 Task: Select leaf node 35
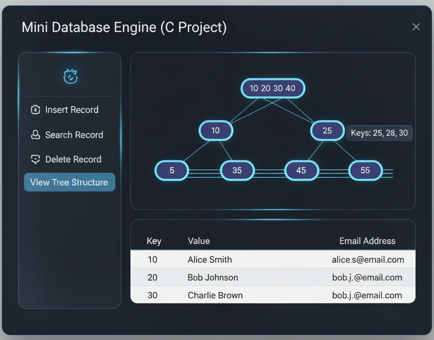pyautogui.click(x=237, y=170)
